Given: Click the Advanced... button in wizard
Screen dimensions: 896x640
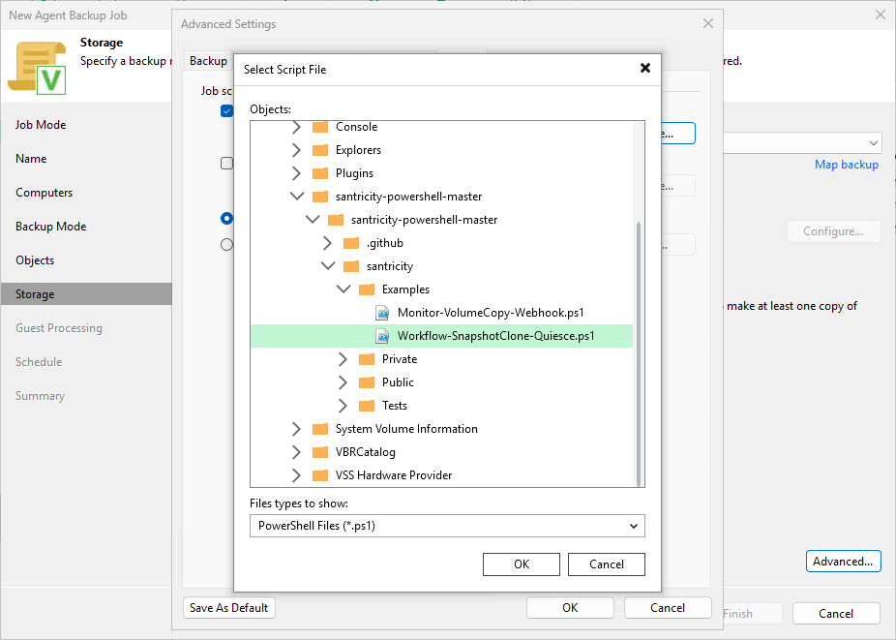Looking at the screenshot, I should point(843,562).
